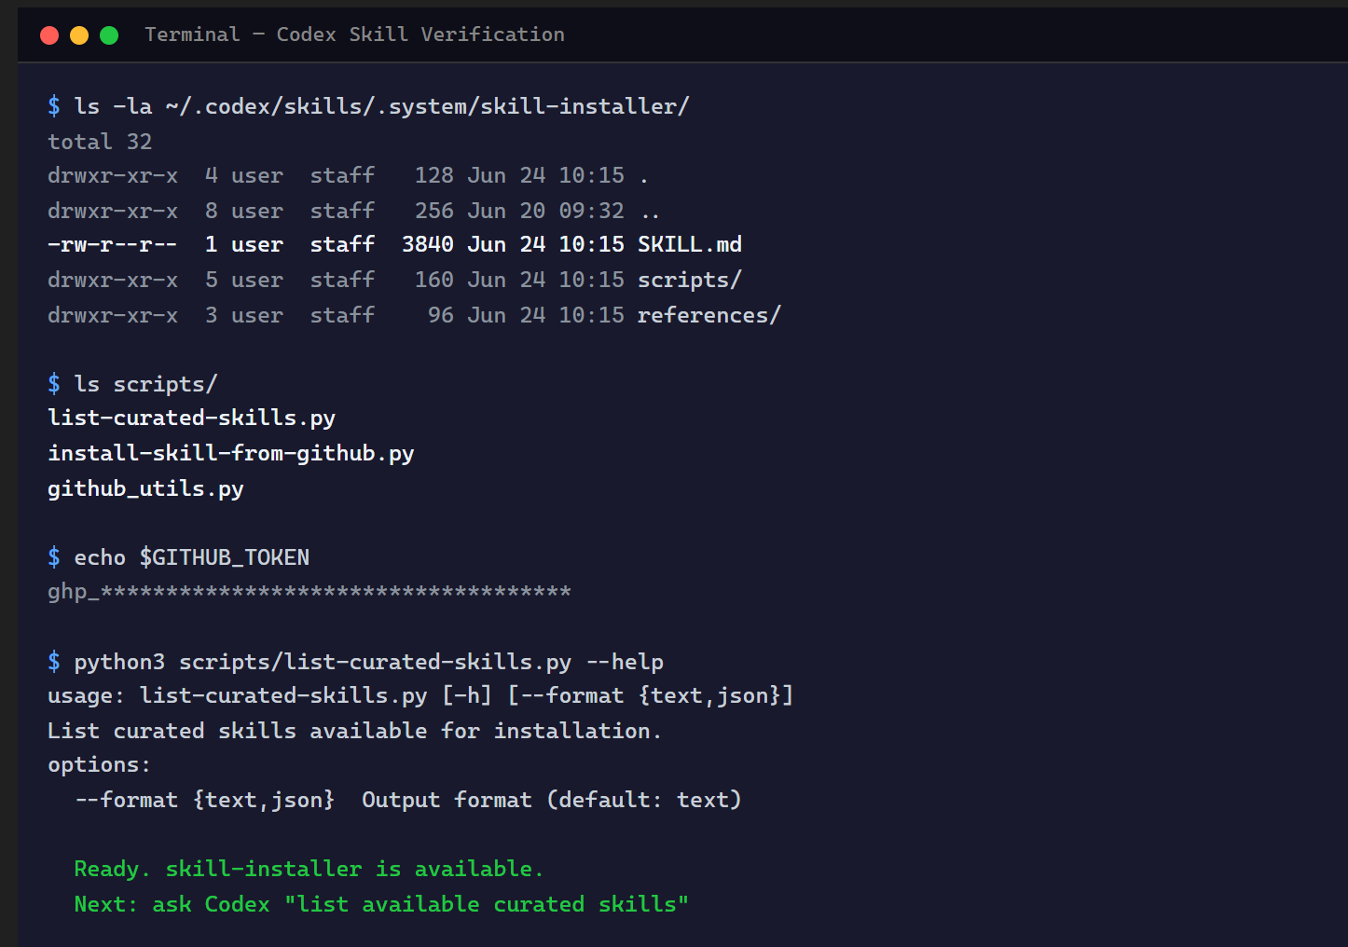Click the 'ls -la ~/.codex/skills/.system/skill-installer/' command

(x=381, y=106)
